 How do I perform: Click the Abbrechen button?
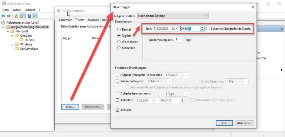click(x=244, y=123)
